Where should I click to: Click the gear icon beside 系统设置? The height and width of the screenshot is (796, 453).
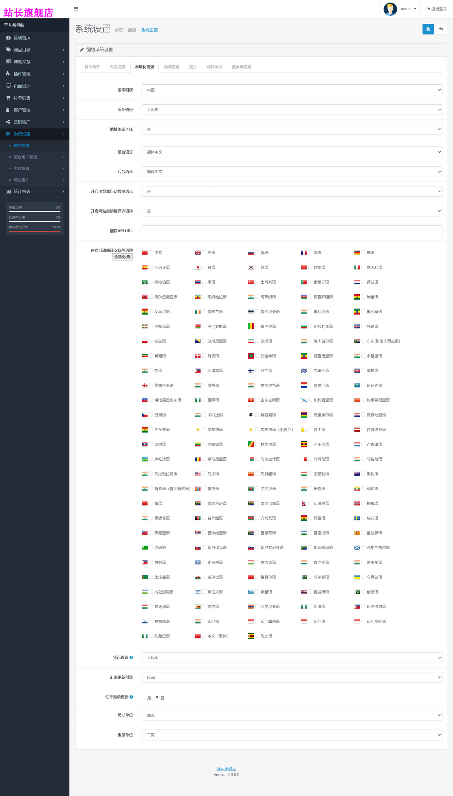pos(8,134)
